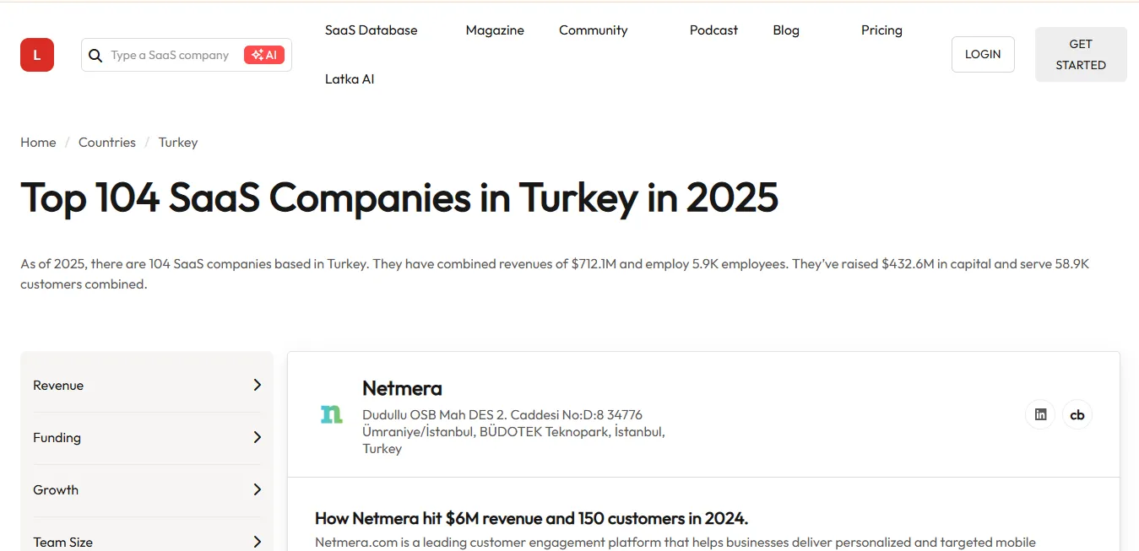Expand the Funding filter chevron

pos(257,437)
